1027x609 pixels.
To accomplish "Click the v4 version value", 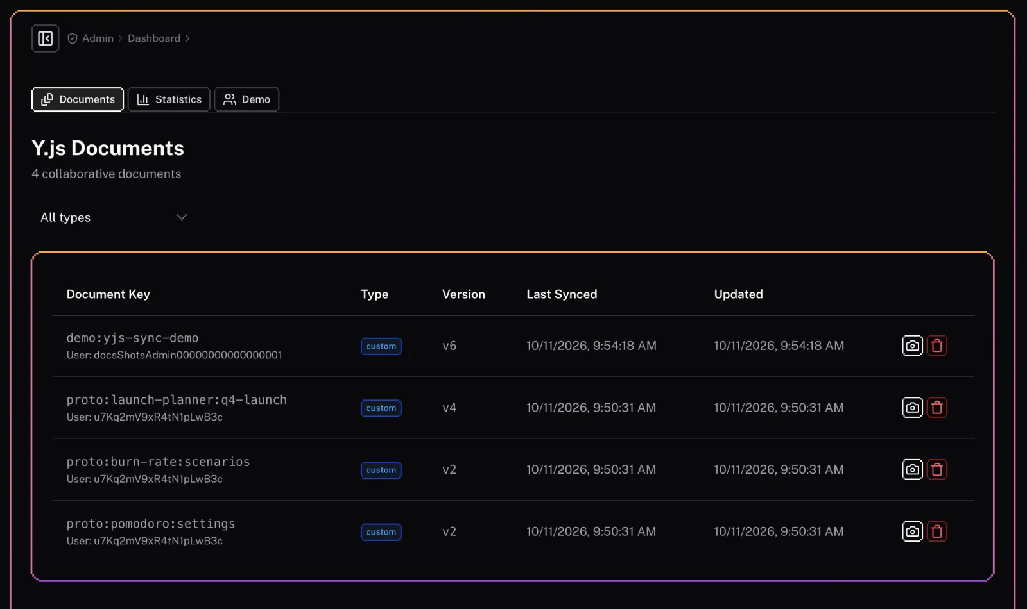I will (x=449, y=408).
